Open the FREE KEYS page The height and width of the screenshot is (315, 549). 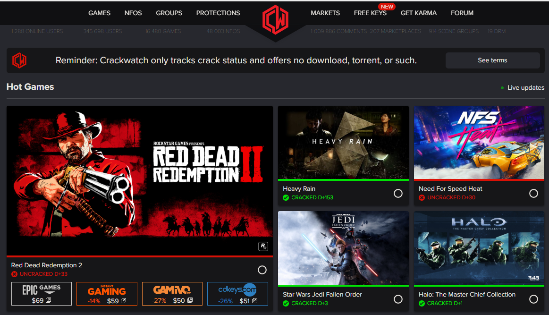370,13
